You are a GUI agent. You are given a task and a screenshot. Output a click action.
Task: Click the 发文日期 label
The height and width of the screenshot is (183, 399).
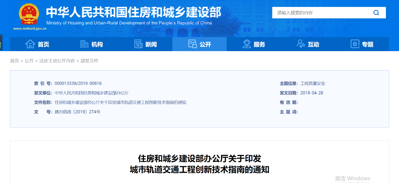289,93
